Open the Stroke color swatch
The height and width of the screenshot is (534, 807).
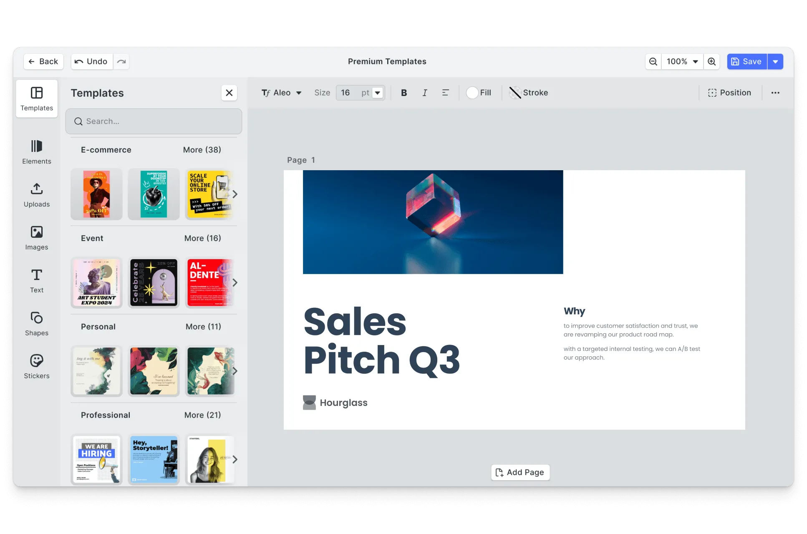pos(529,93)
